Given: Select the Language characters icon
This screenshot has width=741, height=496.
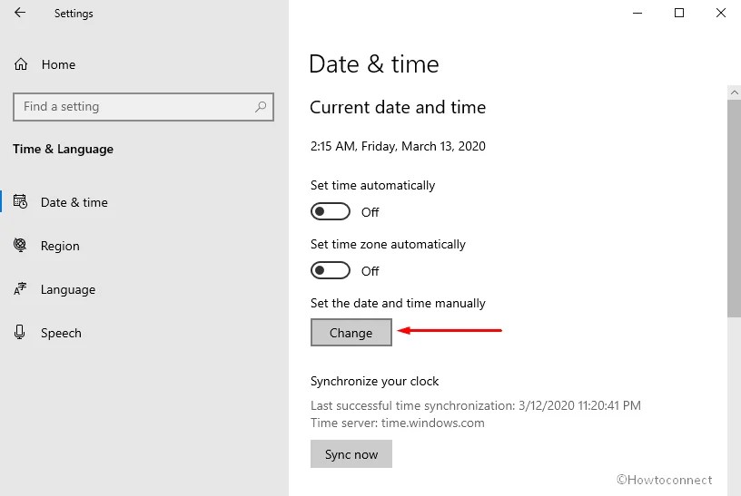Looking at the screenshot, I should coord(20,288).
